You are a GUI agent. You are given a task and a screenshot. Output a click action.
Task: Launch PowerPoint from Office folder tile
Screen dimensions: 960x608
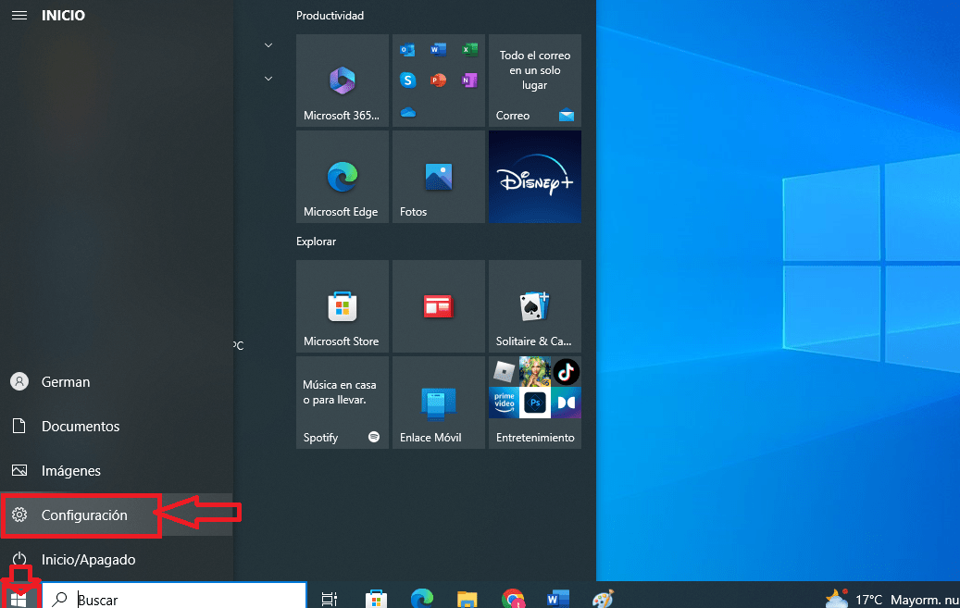coord(438,81)
